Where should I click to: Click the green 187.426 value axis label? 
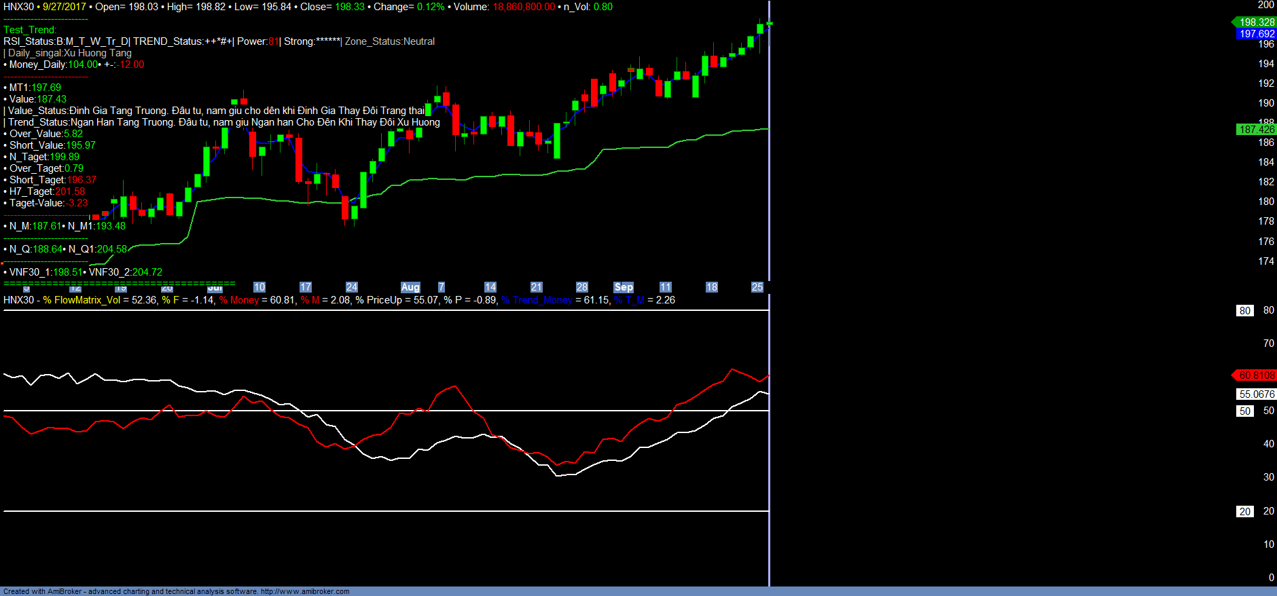point(1257,130)
